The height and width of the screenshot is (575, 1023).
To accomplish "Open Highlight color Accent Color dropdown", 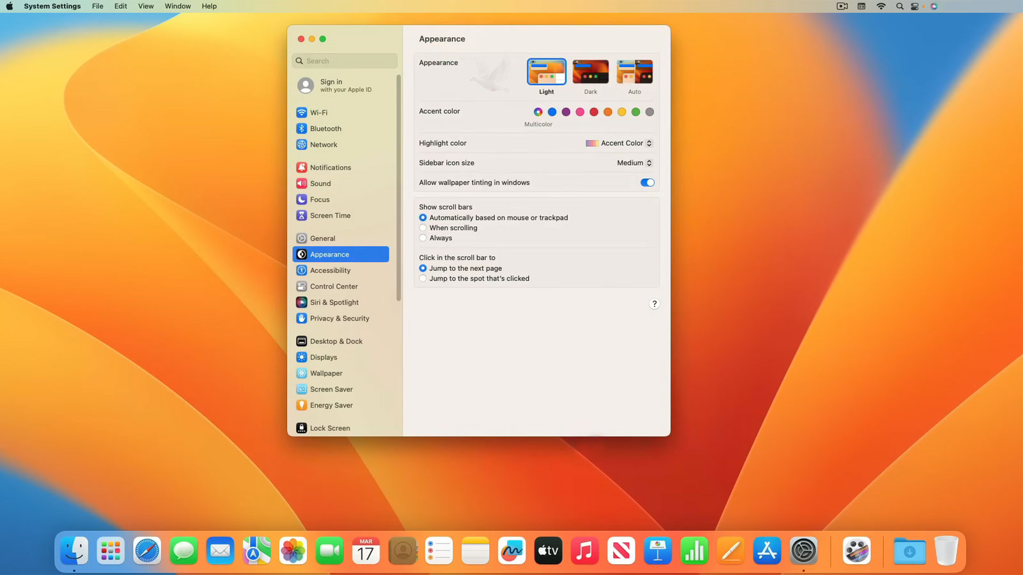I will click(619, 143).
